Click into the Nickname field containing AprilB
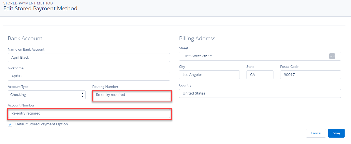Image resolution: width=351 pixels, height=144 pixels. (89, 76)
